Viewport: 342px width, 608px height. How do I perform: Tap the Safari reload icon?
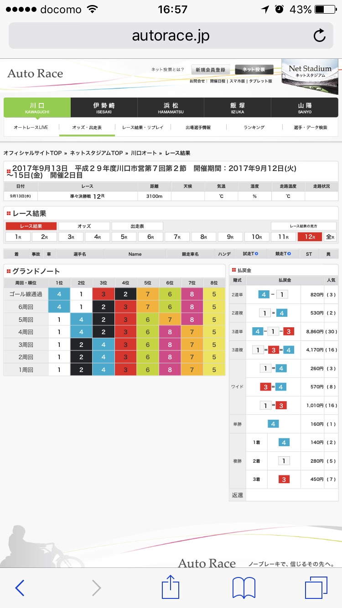[320, 36]
